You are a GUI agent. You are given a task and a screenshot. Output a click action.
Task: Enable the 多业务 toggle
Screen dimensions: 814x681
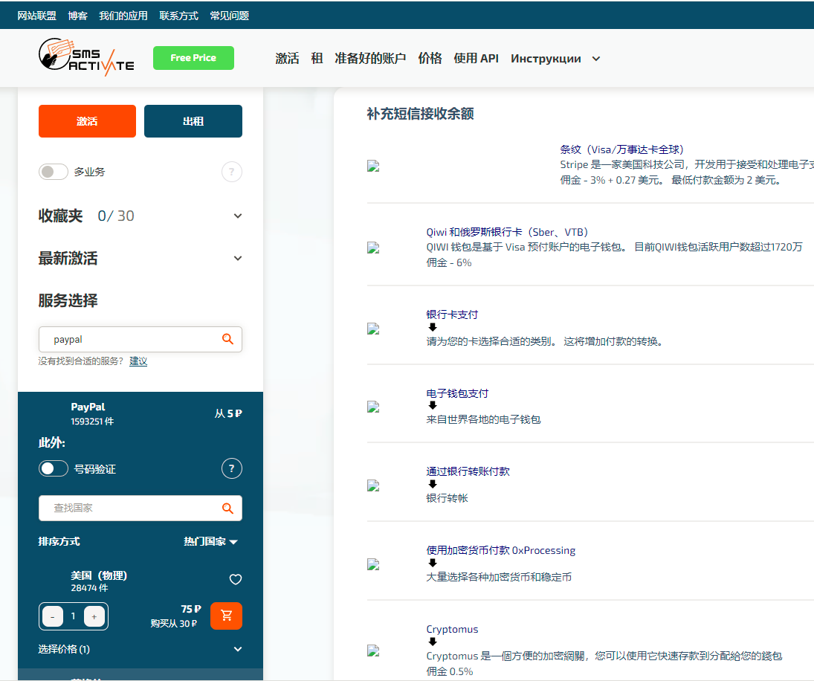(54, 172)
